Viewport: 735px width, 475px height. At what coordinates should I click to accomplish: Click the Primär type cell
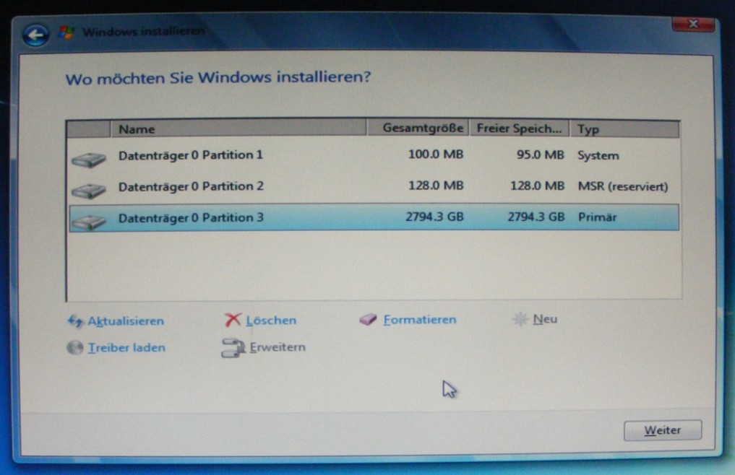coord(597,217)
